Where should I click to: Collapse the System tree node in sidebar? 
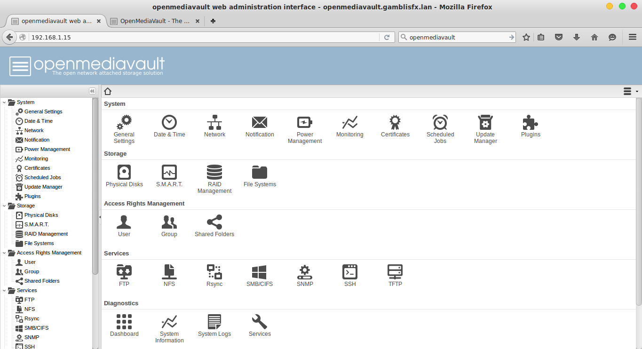tap(4, 103)
